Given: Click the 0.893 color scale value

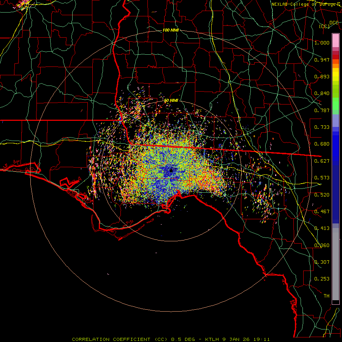Looking at the screenshot, I should (322, 76).
